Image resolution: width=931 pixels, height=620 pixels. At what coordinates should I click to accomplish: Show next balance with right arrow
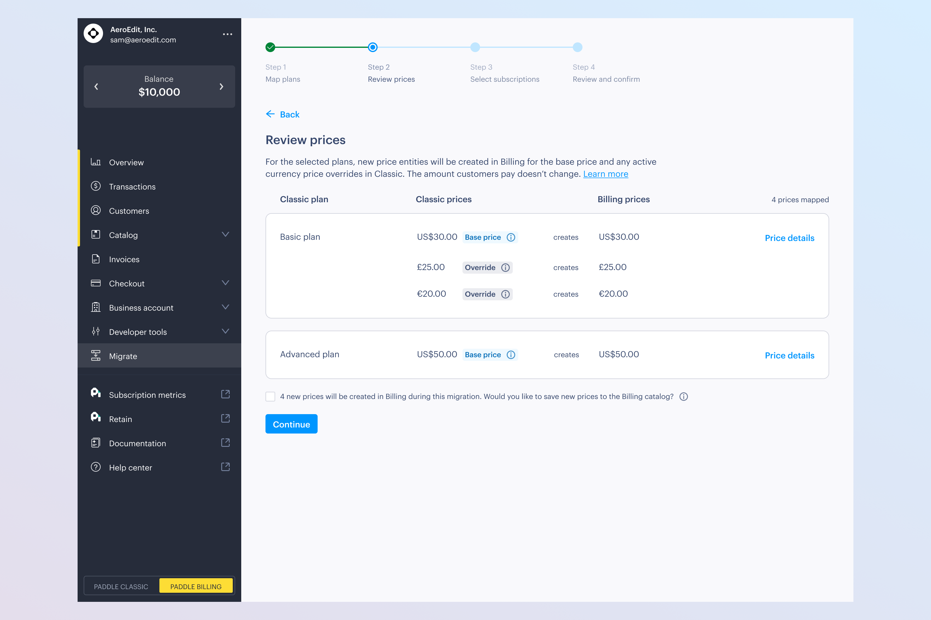(x=221, y=87)
